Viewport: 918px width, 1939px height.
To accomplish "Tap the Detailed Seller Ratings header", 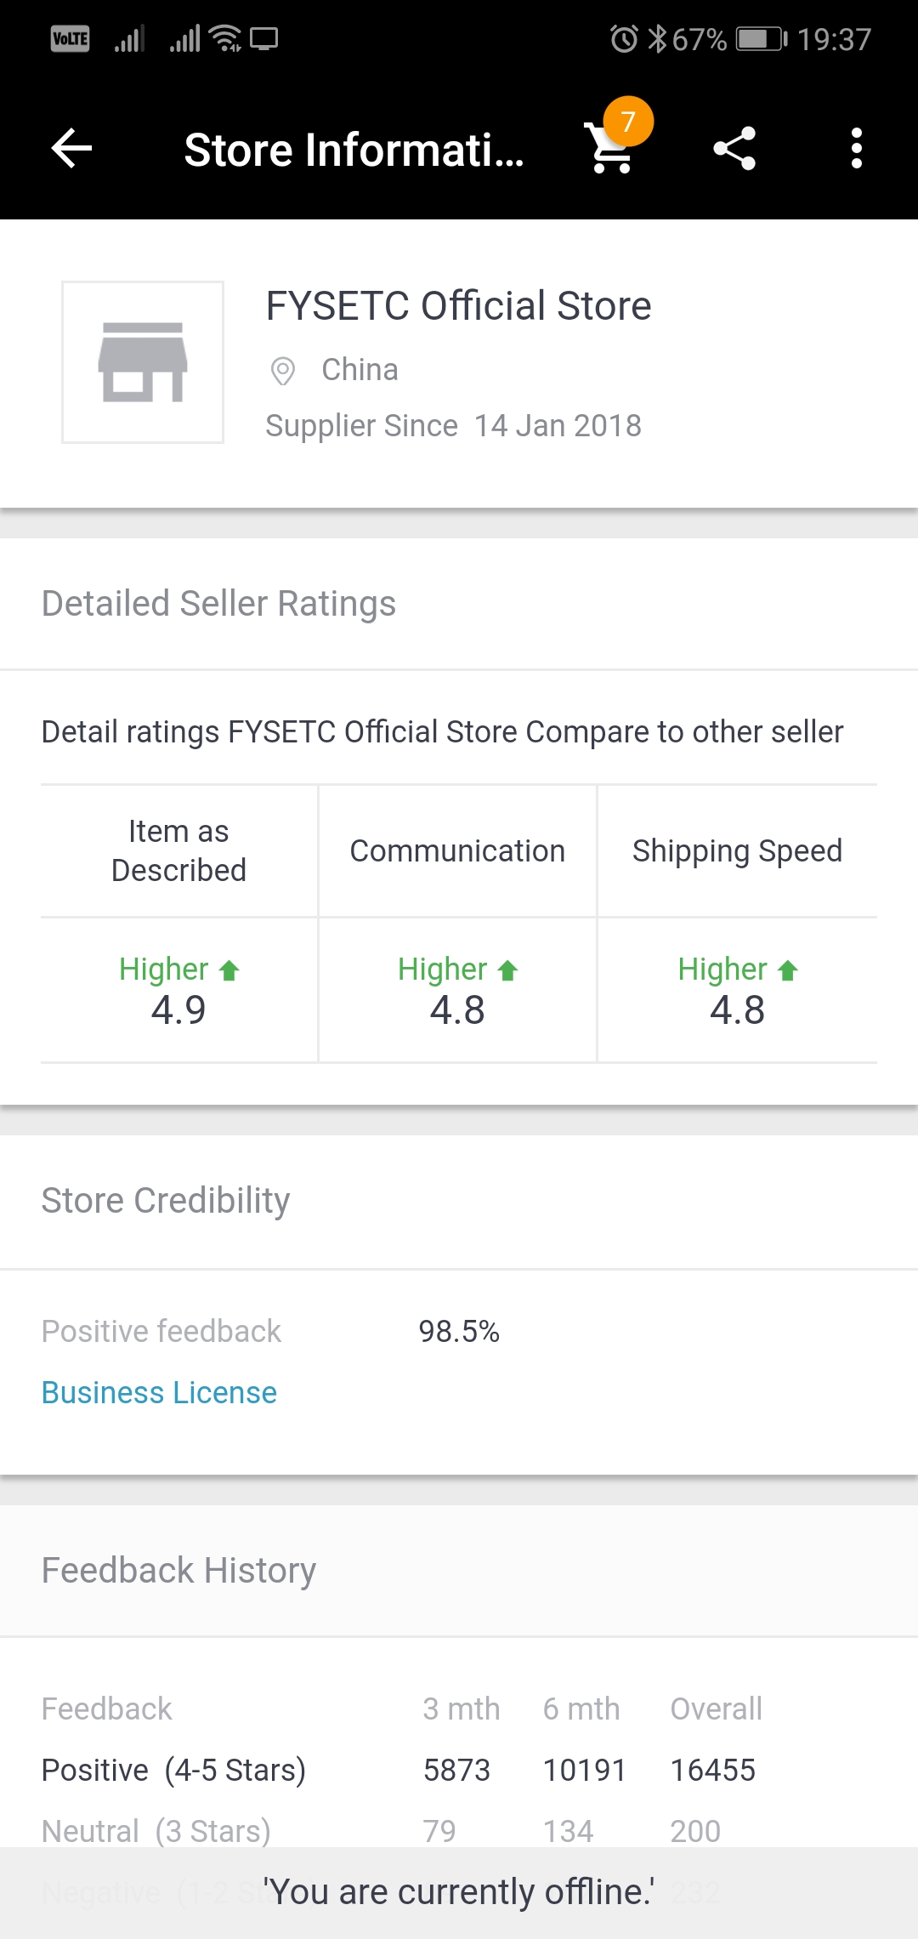I will click(218, 604).
